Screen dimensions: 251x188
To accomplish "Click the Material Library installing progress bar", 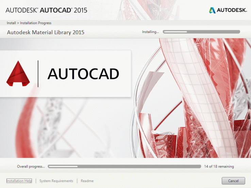I will pos(201,32).
